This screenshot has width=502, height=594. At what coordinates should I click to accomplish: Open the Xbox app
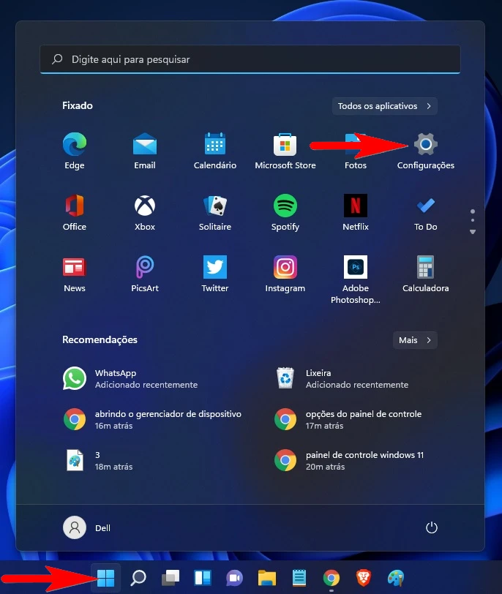tap(145, 212)
